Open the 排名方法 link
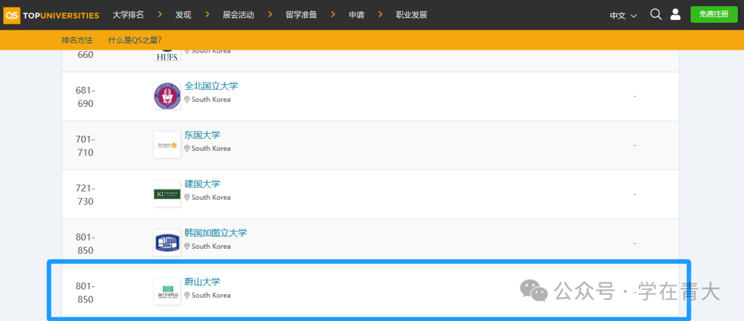Screen dimensions: 744x321 click(77, 40)
